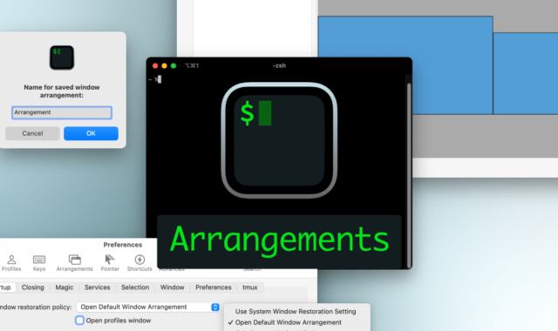
Task: Open the Pointer preferences pane
Action: [110, 263]
